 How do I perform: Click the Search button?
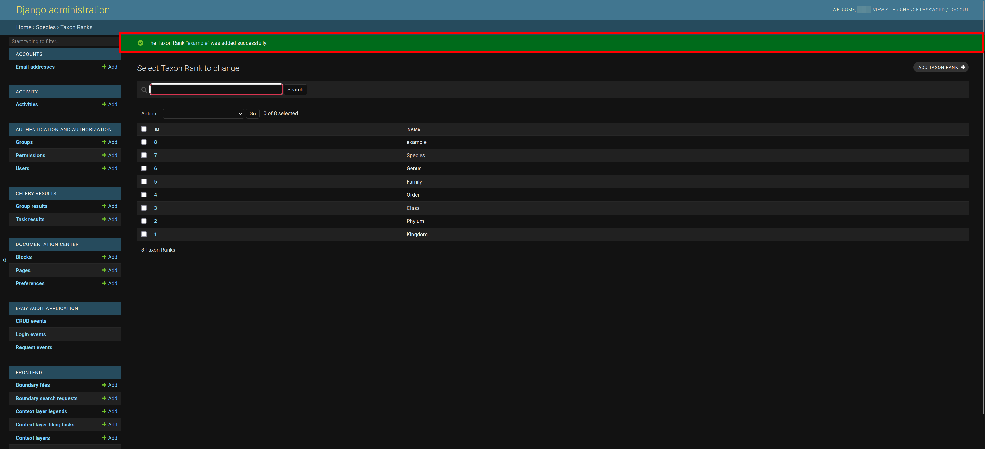(x=295, y=89)
